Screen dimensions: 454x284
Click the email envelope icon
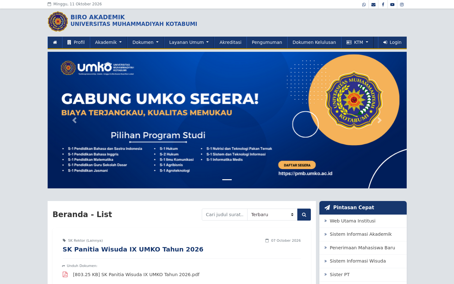(373, 4)
